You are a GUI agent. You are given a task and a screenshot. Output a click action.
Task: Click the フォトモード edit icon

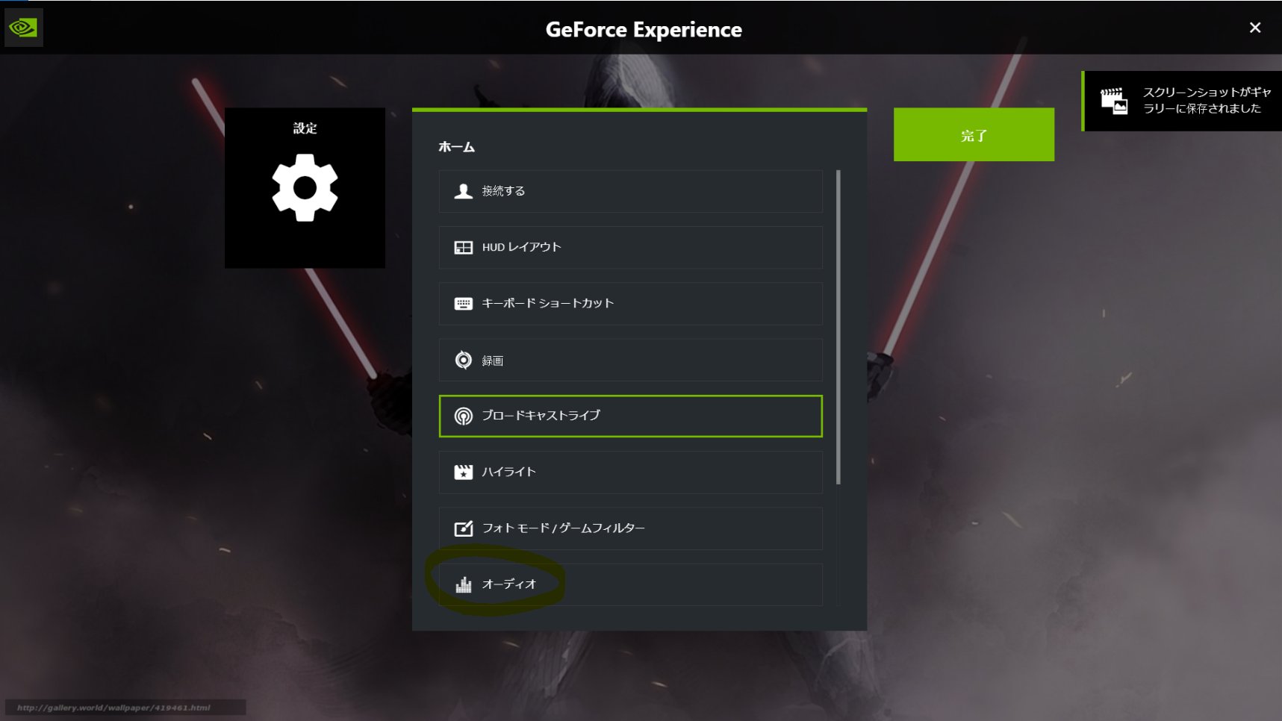pos(464,528)
